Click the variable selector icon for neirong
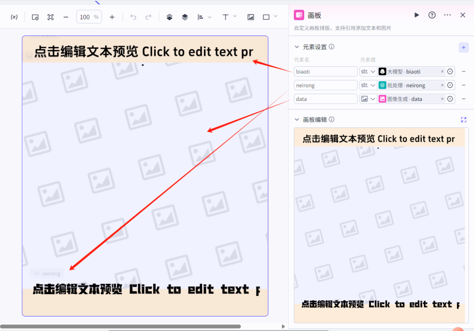474x331 pixels. [x=450, y=85]
